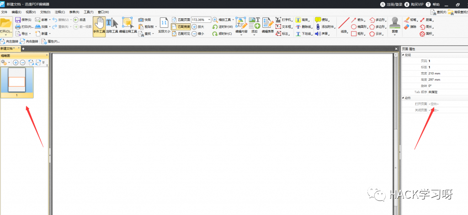Viewport: 468px width, 215px height.
Task: Select the Highlight (高亮) text tool
Action: (298, 20)
